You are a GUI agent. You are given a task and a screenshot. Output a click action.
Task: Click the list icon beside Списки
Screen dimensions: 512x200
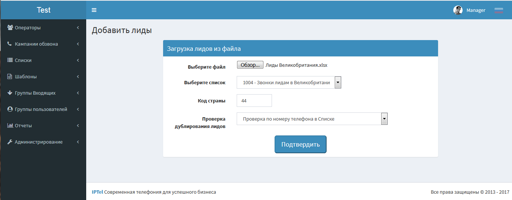[x=10, y=60]
